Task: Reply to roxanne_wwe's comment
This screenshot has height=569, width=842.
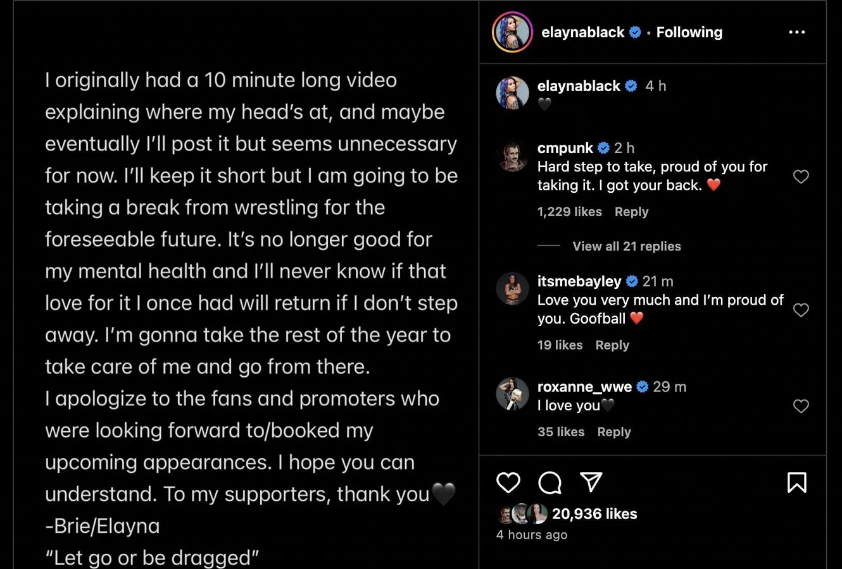Action: [x=613, y=432]
